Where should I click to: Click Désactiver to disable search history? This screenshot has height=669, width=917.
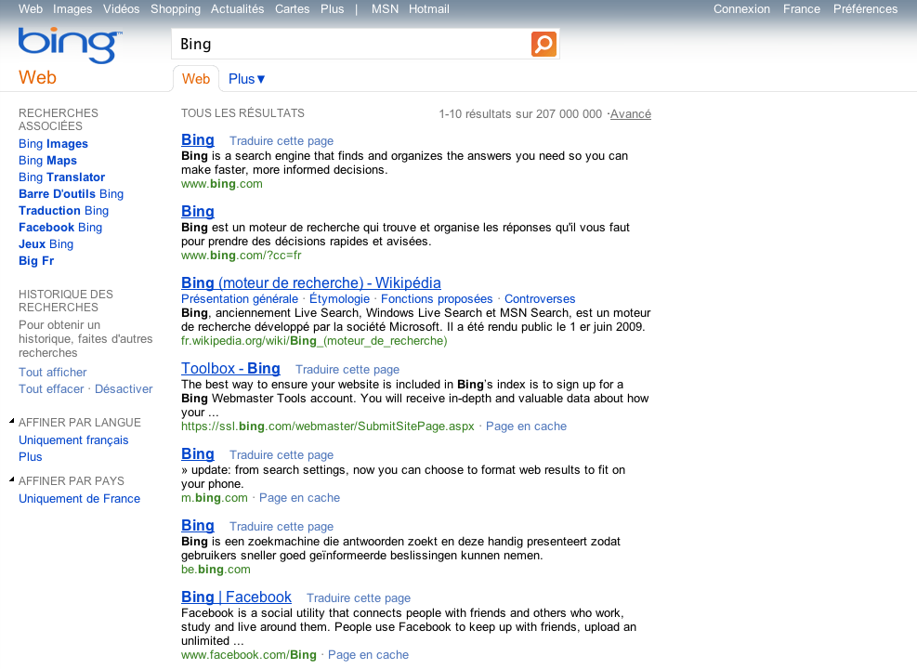tap(124, 389)
